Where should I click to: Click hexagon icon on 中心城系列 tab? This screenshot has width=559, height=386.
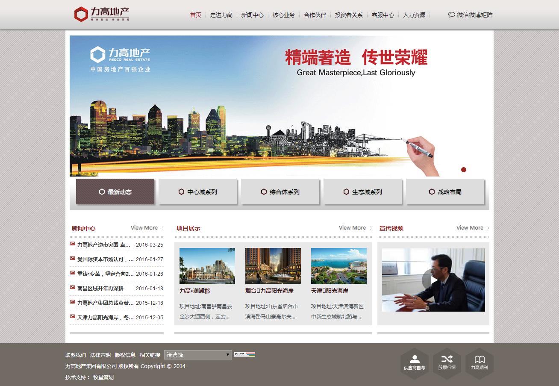(182, 192)
